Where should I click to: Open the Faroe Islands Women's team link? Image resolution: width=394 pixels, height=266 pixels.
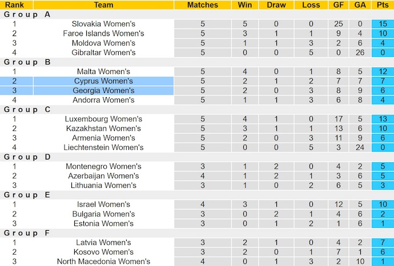[103, 34]
